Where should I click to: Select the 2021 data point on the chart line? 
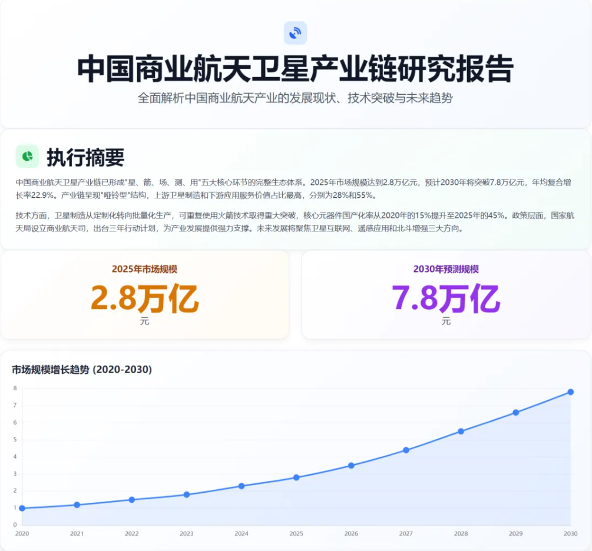tap(77, 504)
